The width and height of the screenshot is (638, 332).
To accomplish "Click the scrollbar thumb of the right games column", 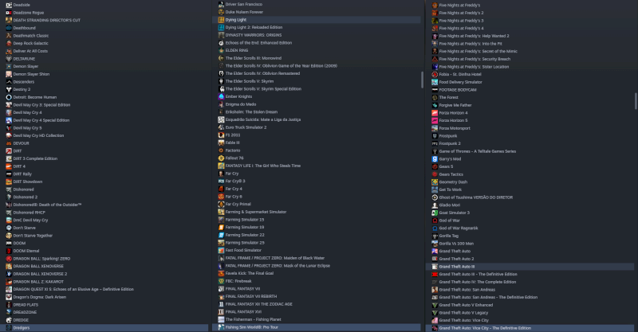I will click(x=635, y=101).
